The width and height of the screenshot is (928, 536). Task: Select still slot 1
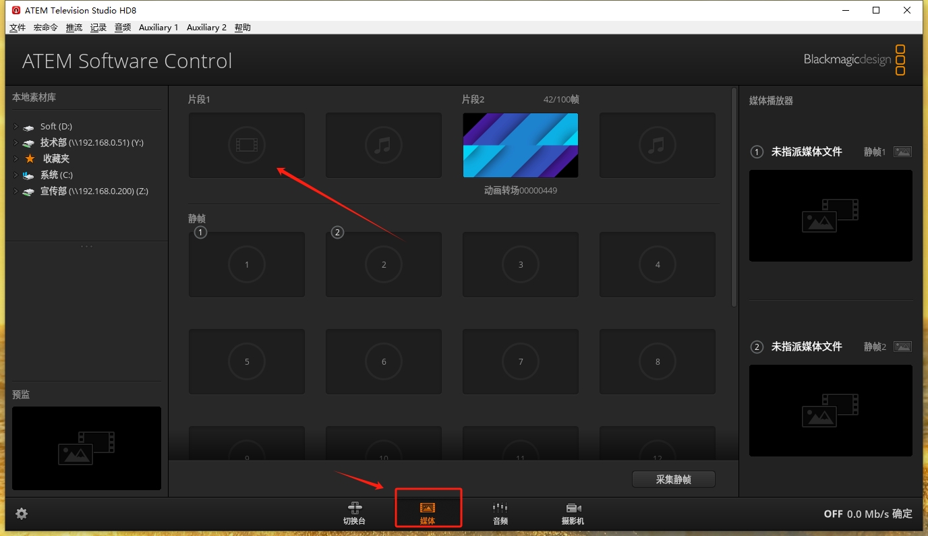(x=247, y=264)
